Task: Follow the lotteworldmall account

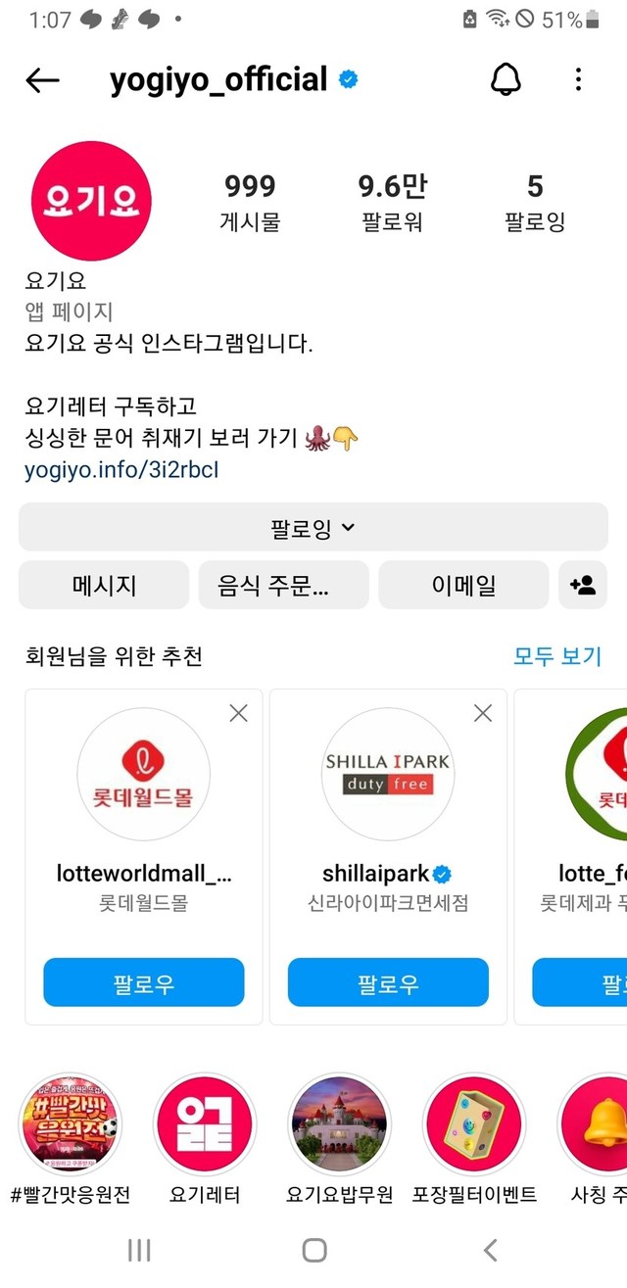Action: pyautogui.click(x=144, y=982)
